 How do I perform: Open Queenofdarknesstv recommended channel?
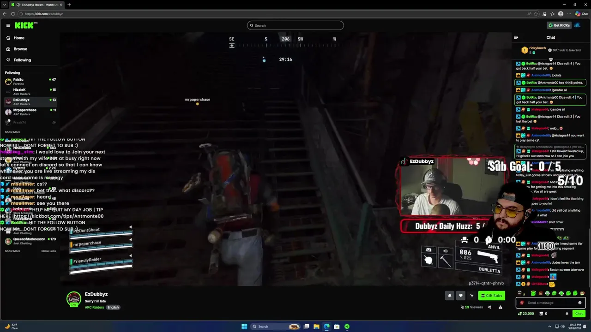point(30,241)
